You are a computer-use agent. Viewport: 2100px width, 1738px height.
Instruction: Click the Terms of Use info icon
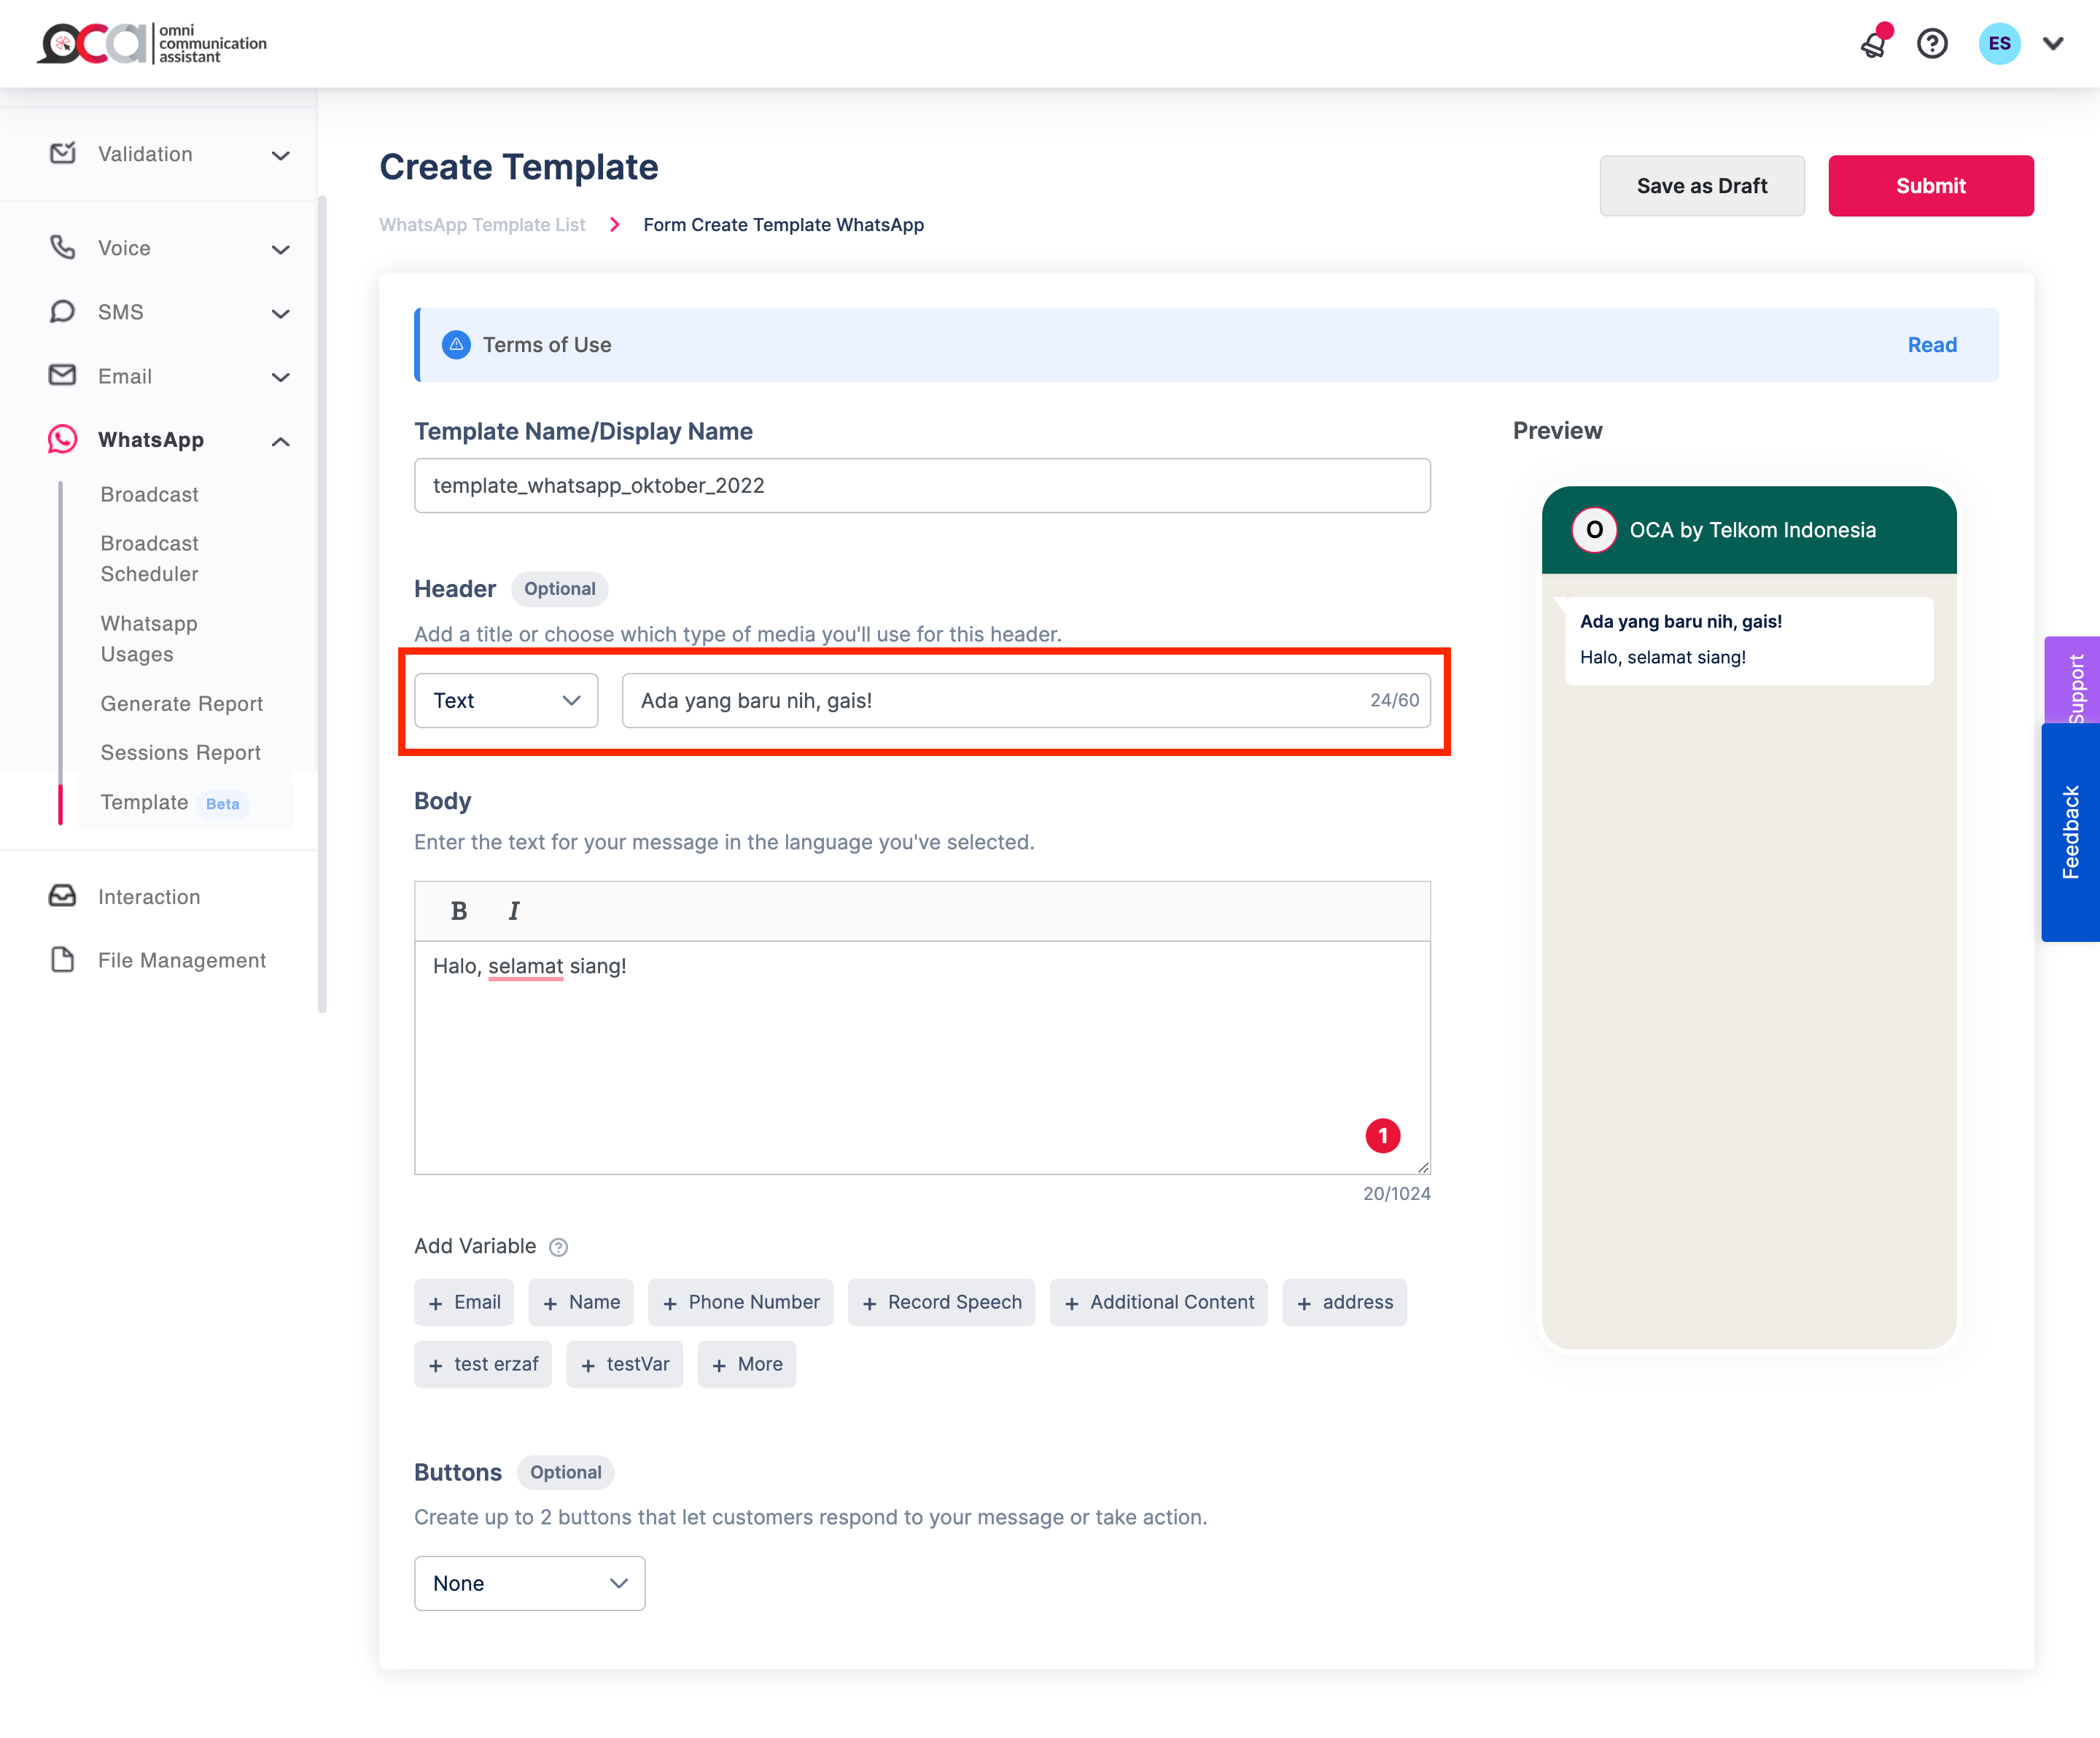(x=456, y=345)
